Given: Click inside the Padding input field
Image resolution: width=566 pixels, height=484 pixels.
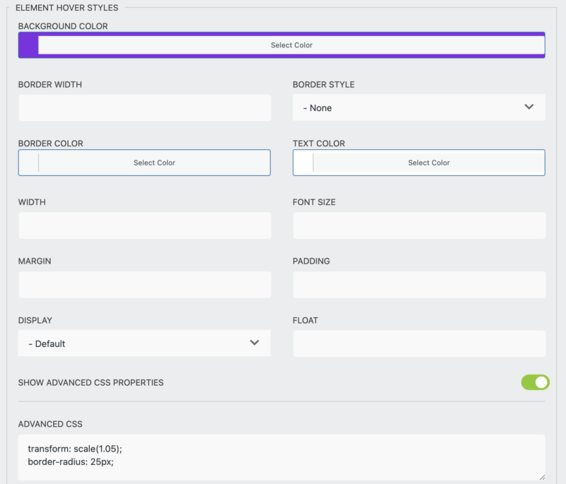Looking at the screenshot, I should [418, 285].
